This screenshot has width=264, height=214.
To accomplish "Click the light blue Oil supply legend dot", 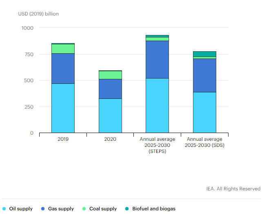I will click(4, 209).
